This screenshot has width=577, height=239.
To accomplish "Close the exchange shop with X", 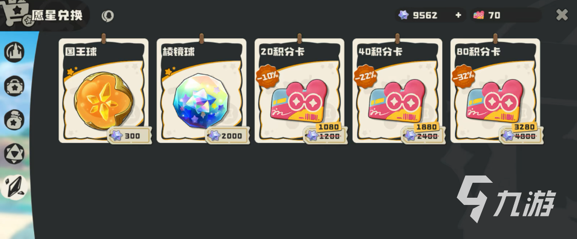I will [562, 14].
